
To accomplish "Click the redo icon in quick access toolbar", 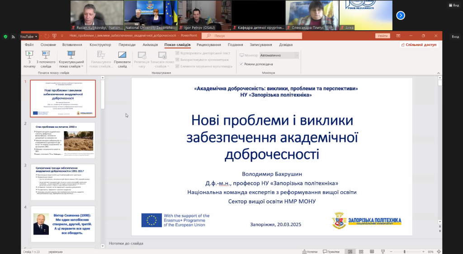I will tap(47, 36).
